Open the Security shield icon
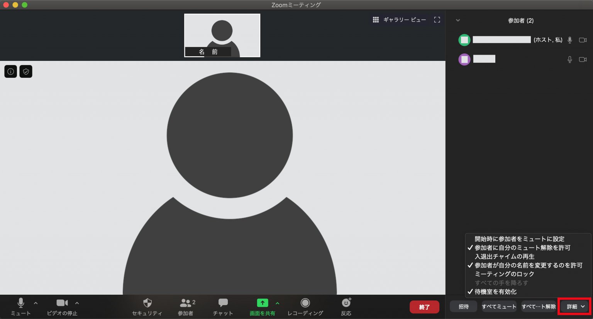Image resolution: width=593 pixels, height=319 pixels. [147, 303]
